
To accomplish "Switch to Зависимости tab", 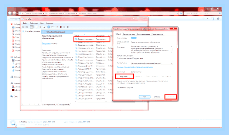I will 157,34.
